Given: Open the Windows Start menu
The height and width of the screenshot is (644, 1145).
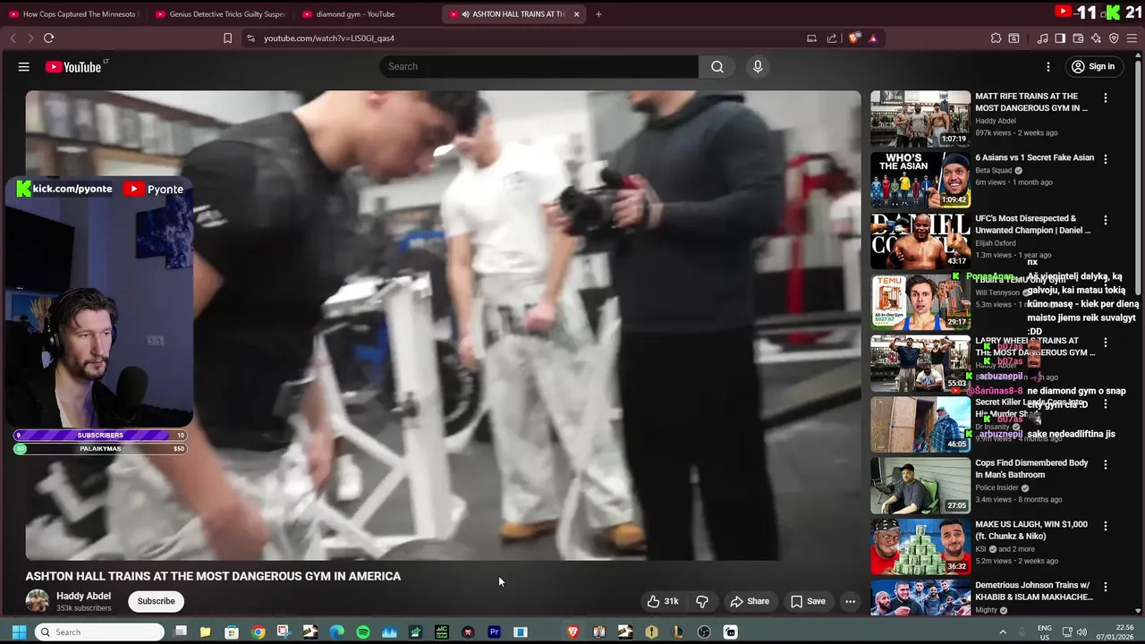Looking at the screenshot, I should tap(19, 632).
